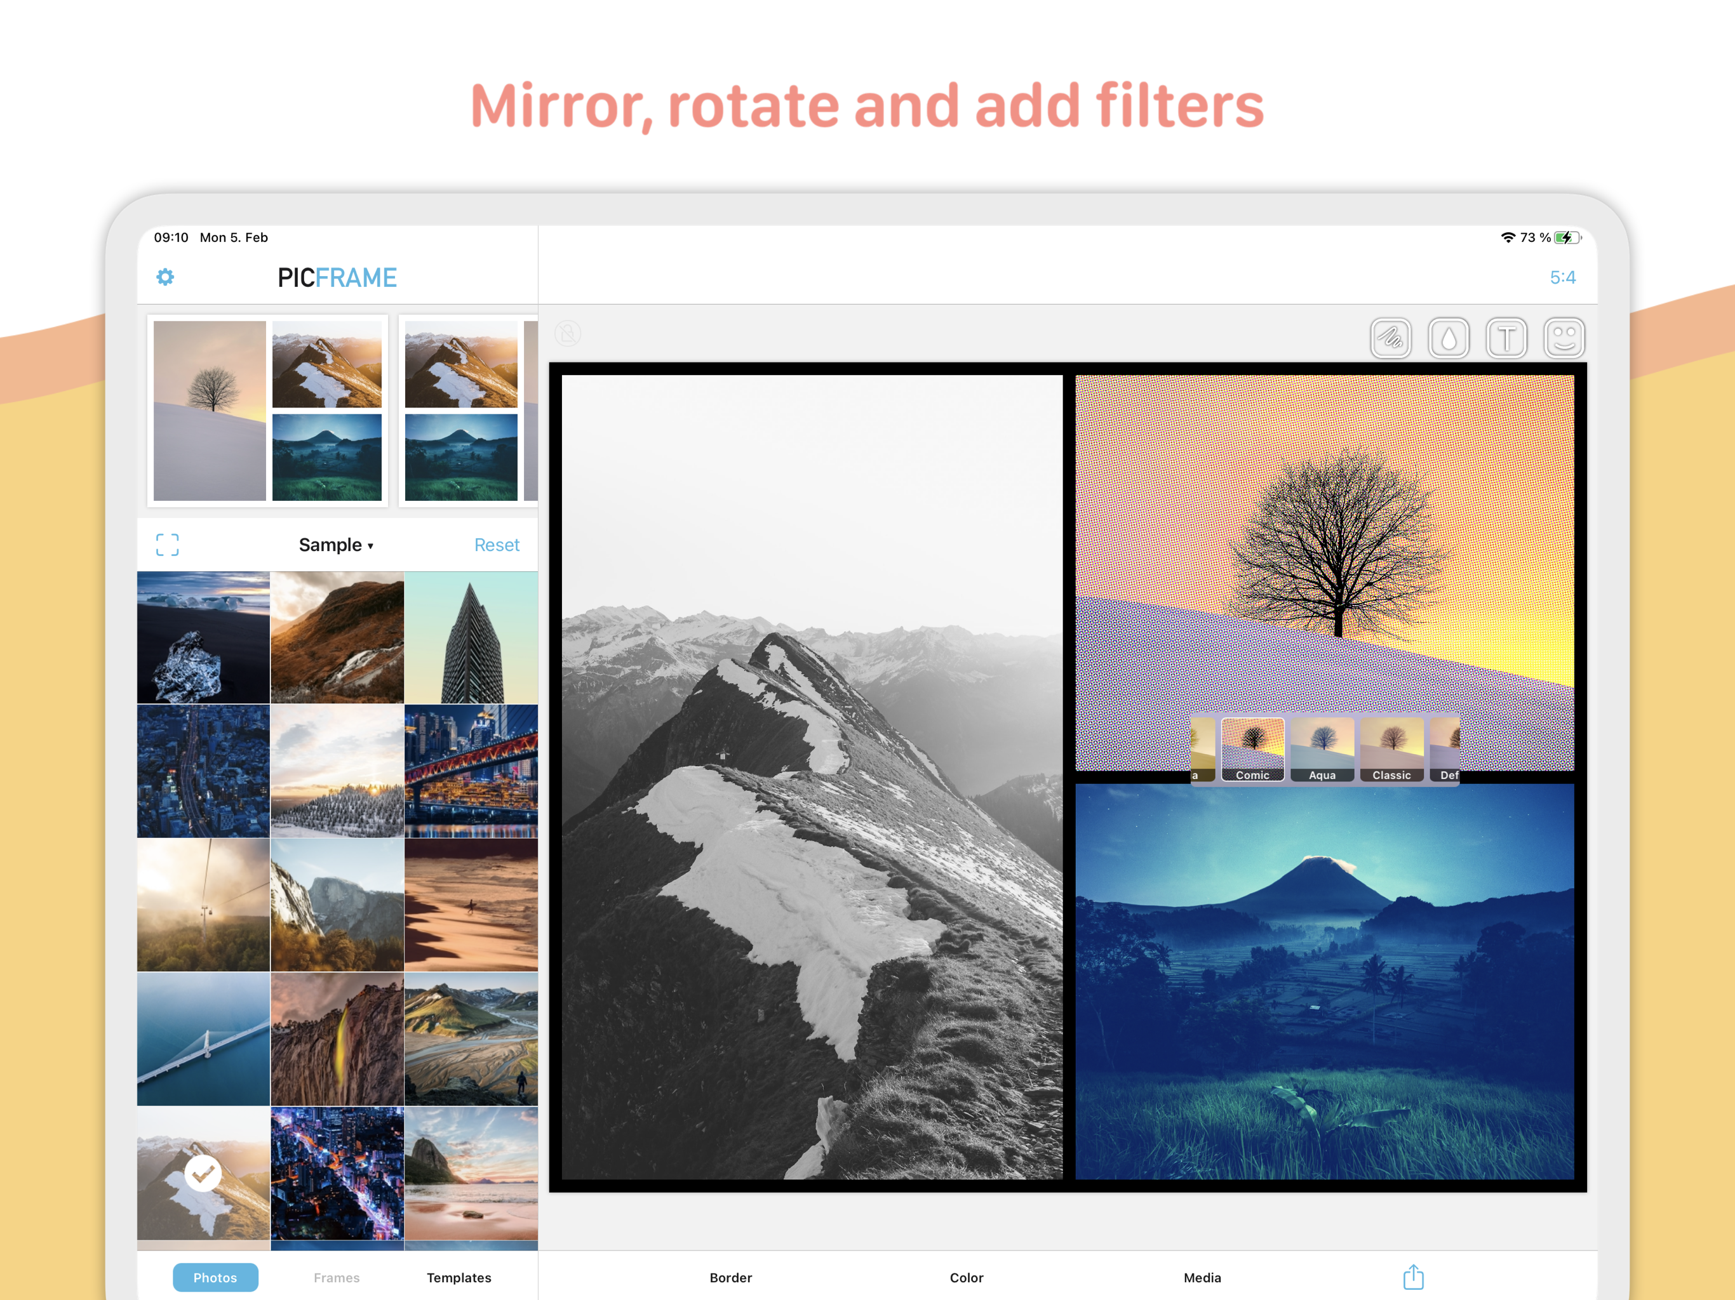The height and width of the screenshot is (1300, 1735).
Task: Tap the Mon 5. Feb date
Action: 234,237
